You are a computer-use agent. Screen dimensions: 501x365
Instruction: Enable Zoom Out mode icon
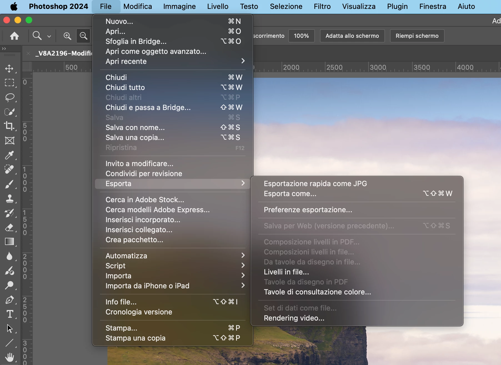(83, 36)
